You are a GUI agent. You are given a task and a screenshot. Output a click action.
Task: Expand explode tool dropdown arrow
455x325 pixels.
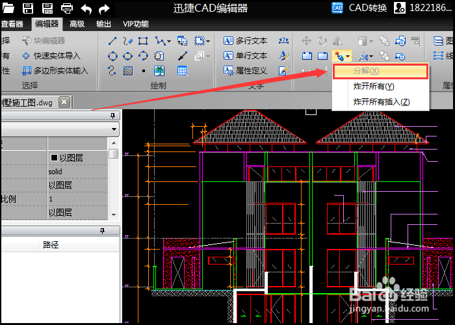coord(348,56)
